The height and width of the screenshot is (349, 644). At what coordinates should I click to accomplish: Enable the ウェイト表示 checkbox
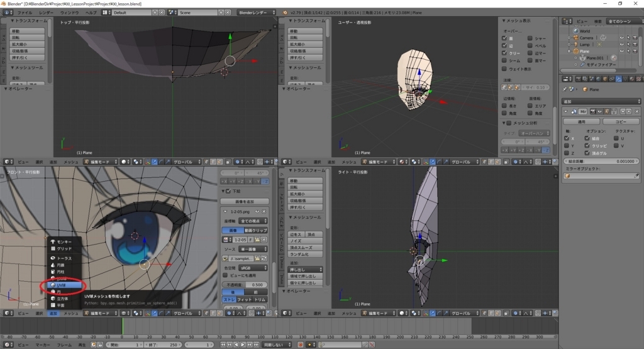504,69
